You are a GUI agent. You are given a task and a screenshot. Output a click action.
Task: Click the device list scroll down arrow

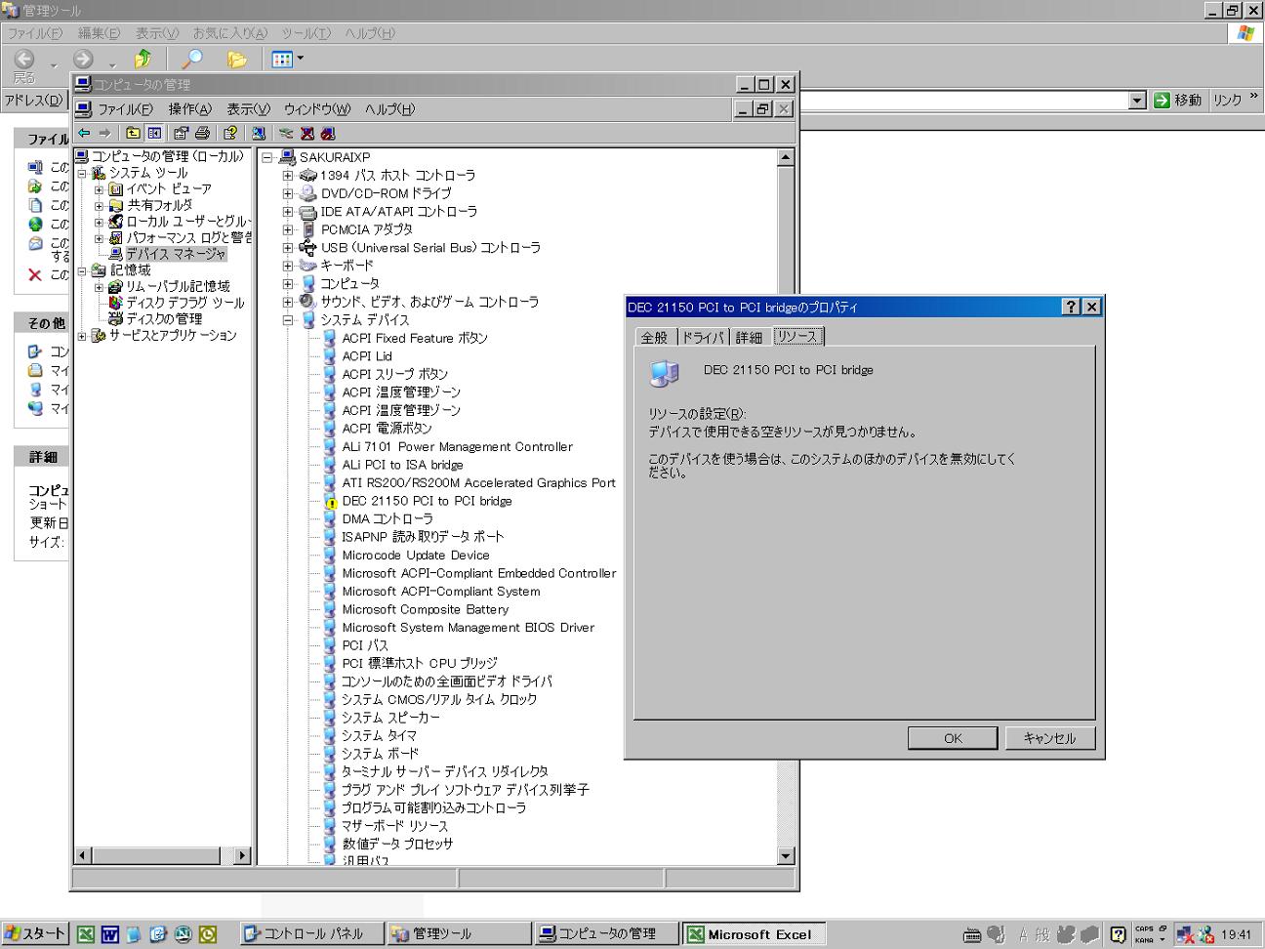[786, 856]
